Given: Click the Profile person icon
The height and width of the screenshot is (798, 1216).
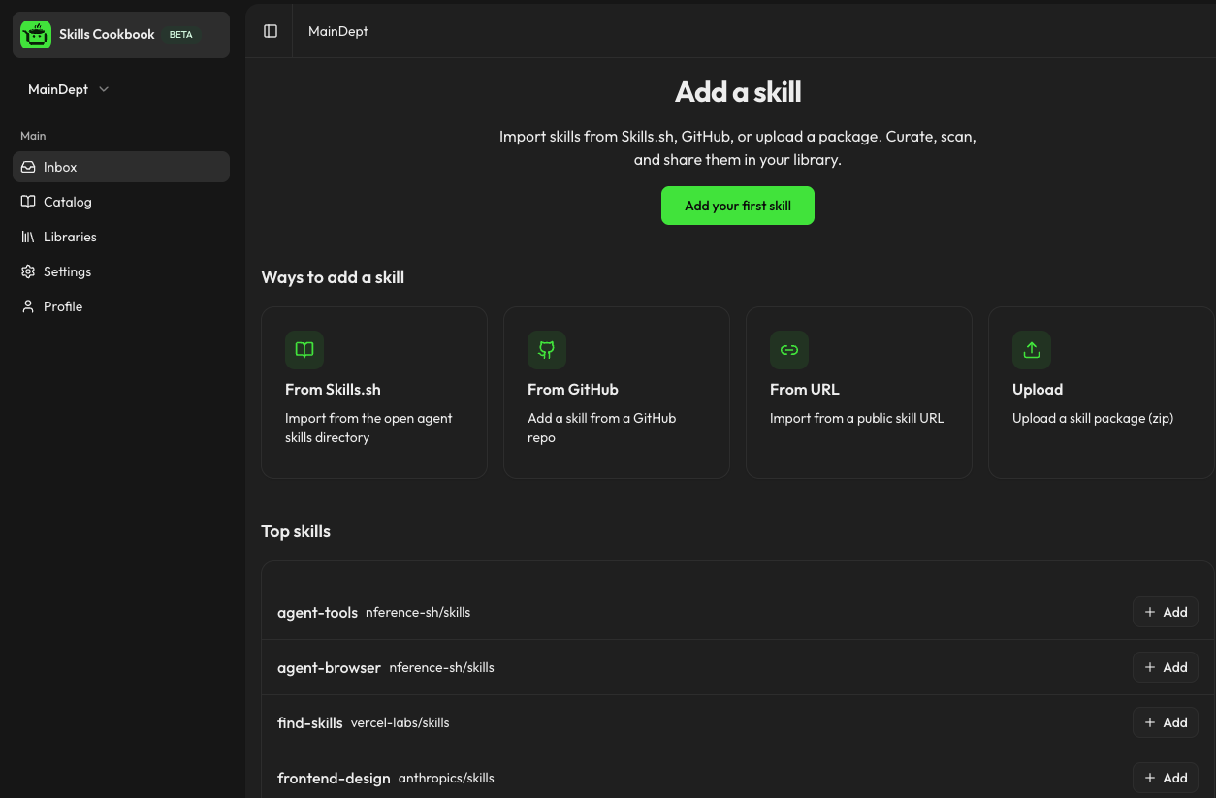Looking at the screenshot, I should 28,306.
